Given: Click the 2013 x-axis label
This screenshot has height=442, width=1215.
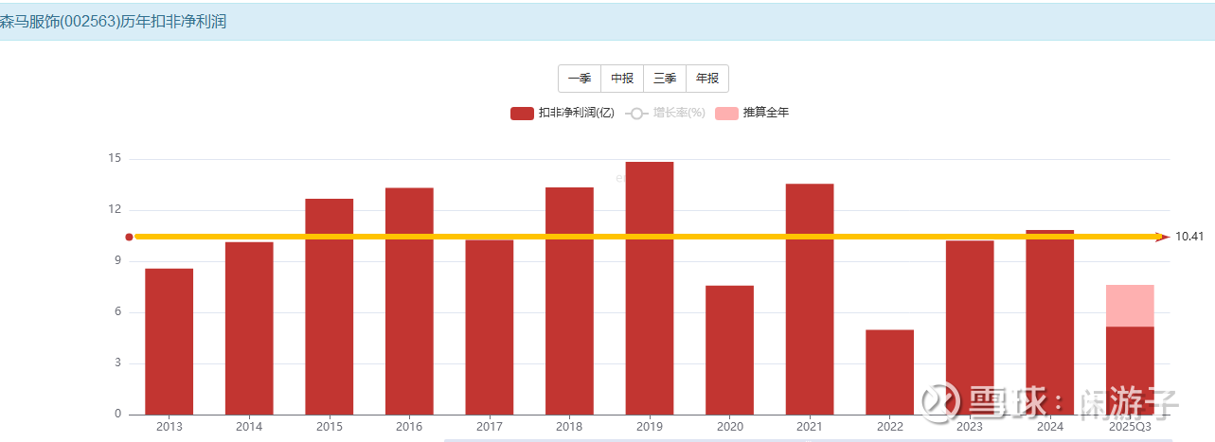Looking at the screenshot, I should click(169, 427).
